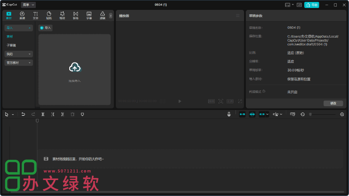This screenshot has width=349, height=196.
Task: Click the 适应 resolution link
Action: pyautogui.click(x=291, y=61)
